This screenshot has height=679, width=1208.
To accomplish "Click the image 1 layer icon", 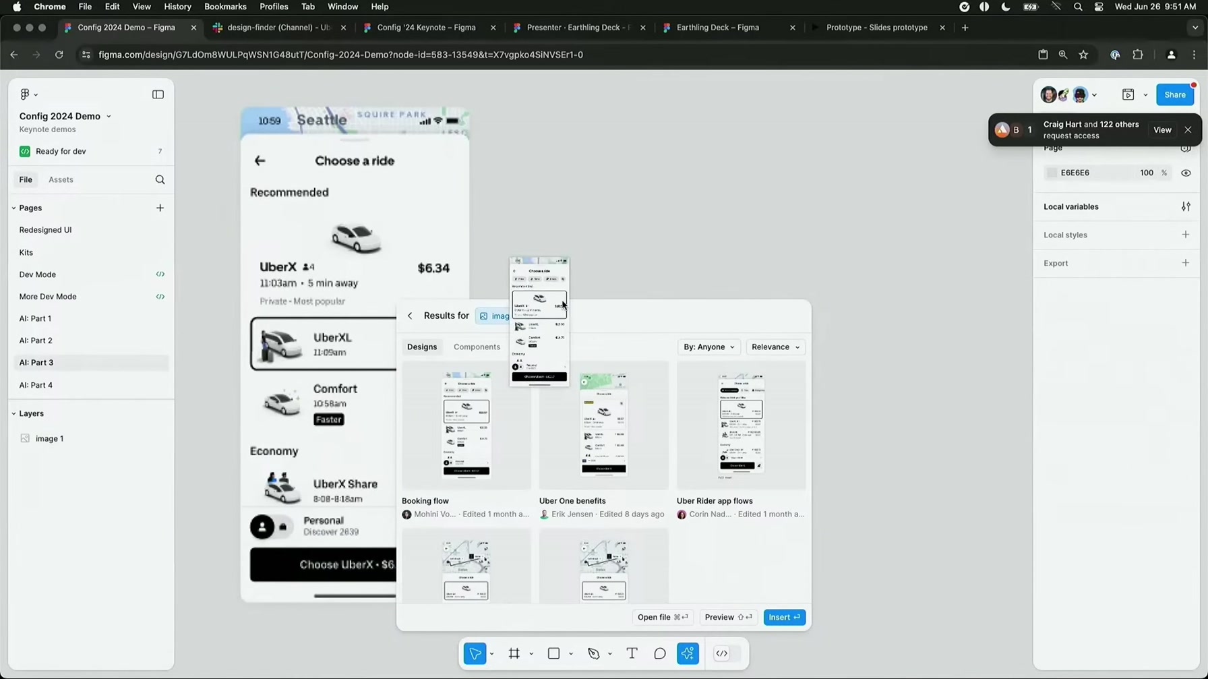I will tap(25, 438).
